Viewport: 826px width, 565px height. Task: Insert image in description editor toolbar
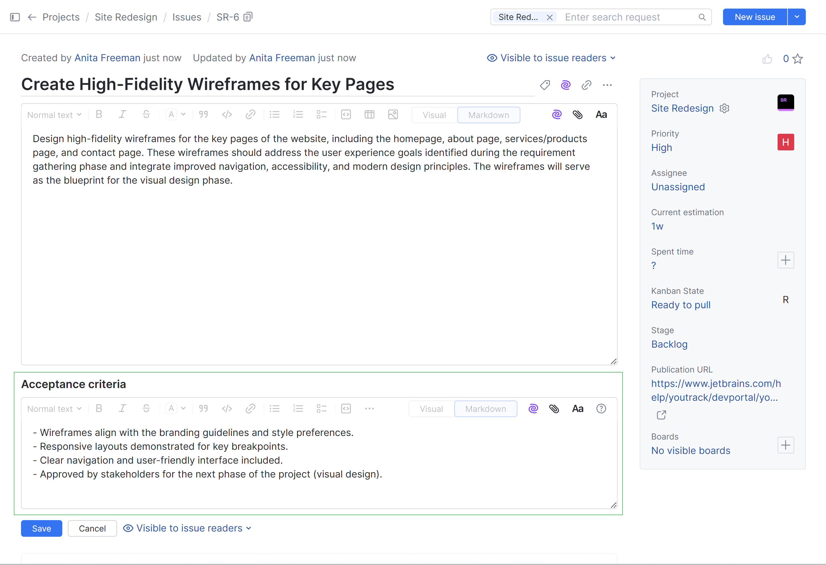coord(393,114)
